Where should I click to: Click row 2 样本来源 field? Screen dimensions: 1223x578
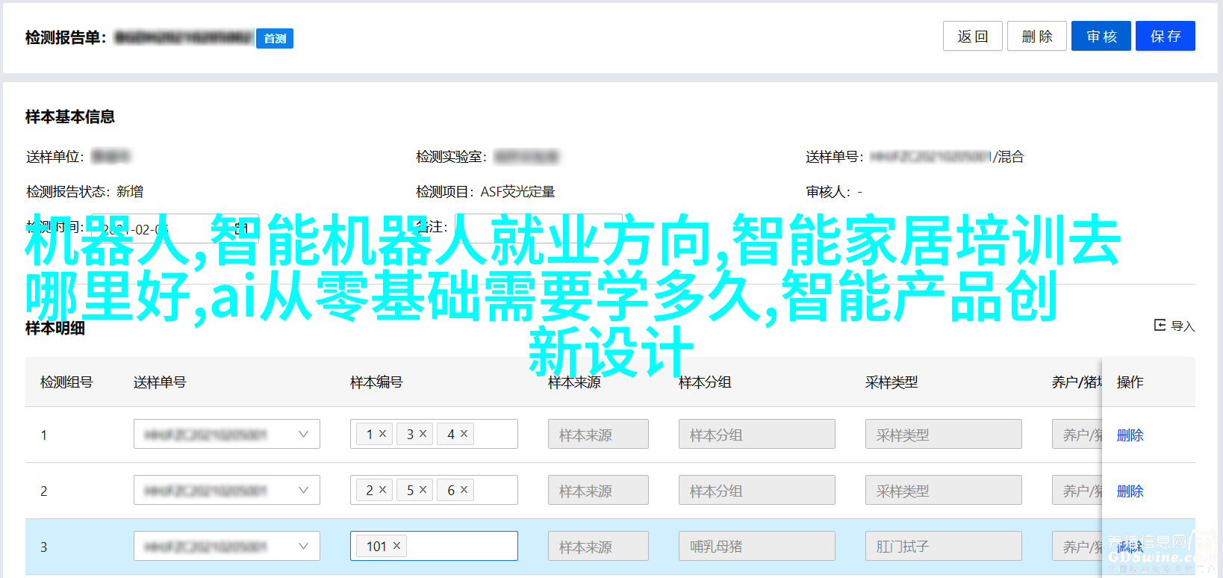coord(598,490)
